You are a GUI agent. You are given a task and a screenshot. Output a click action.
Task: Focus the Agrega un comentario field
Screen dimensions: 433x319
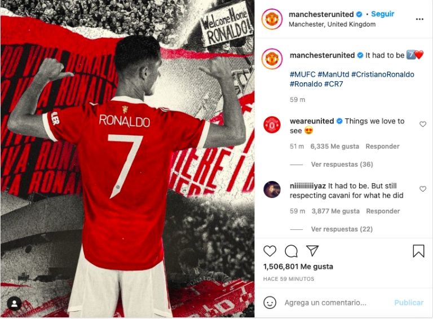click(x=337, y=303)
